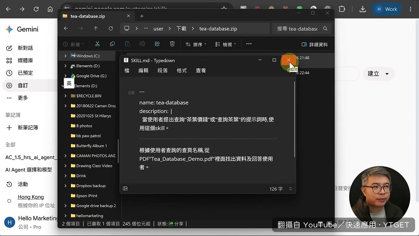The height and width of the screenshot is (236, 419).
Task: Click the delete trash icon in Explorer
Action: click(172, 44)
